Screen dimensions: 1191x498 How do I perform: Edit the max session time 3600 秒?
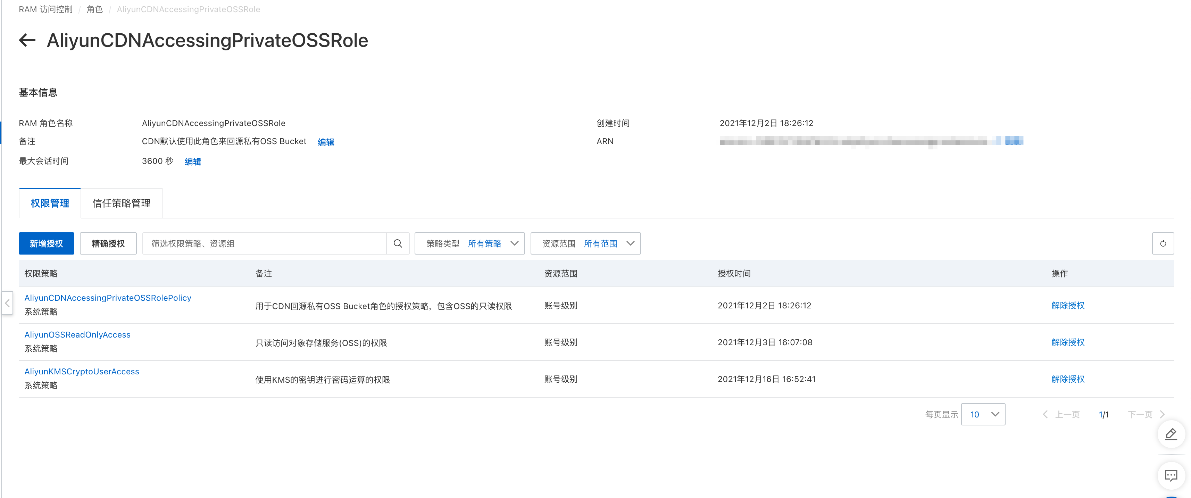[192, 161]
